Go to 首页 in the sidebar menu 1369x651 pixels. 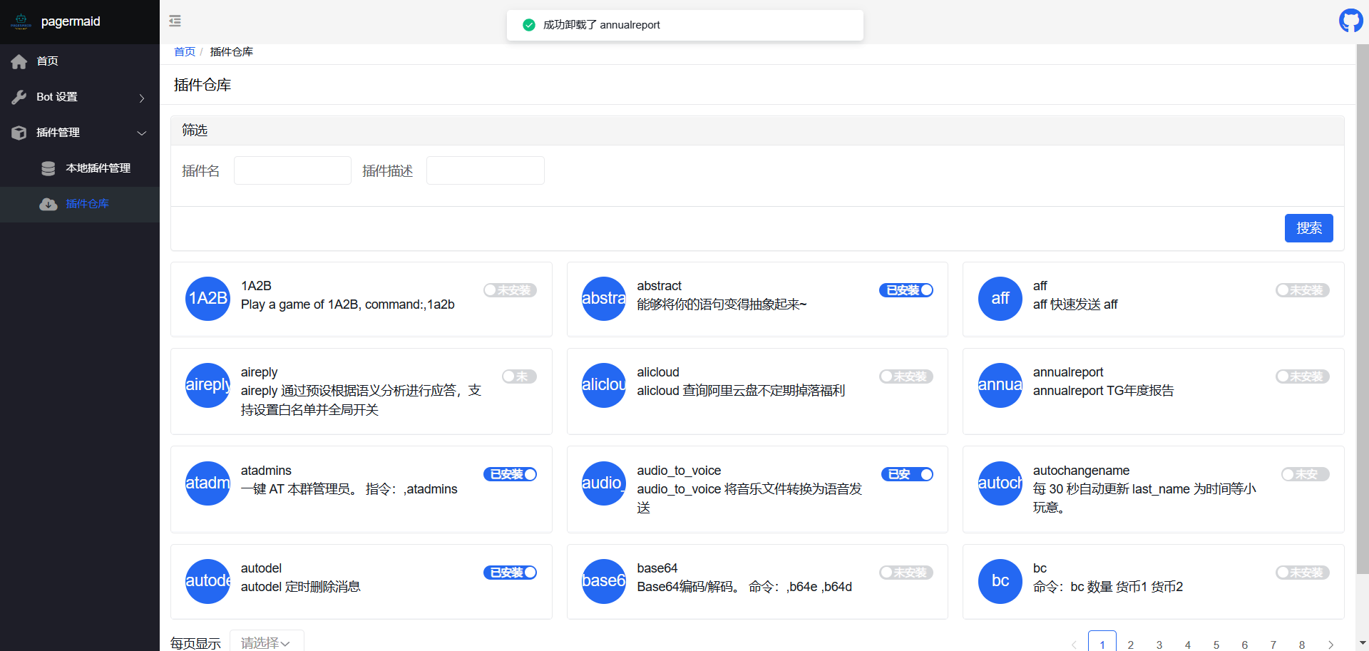point(48,61)
